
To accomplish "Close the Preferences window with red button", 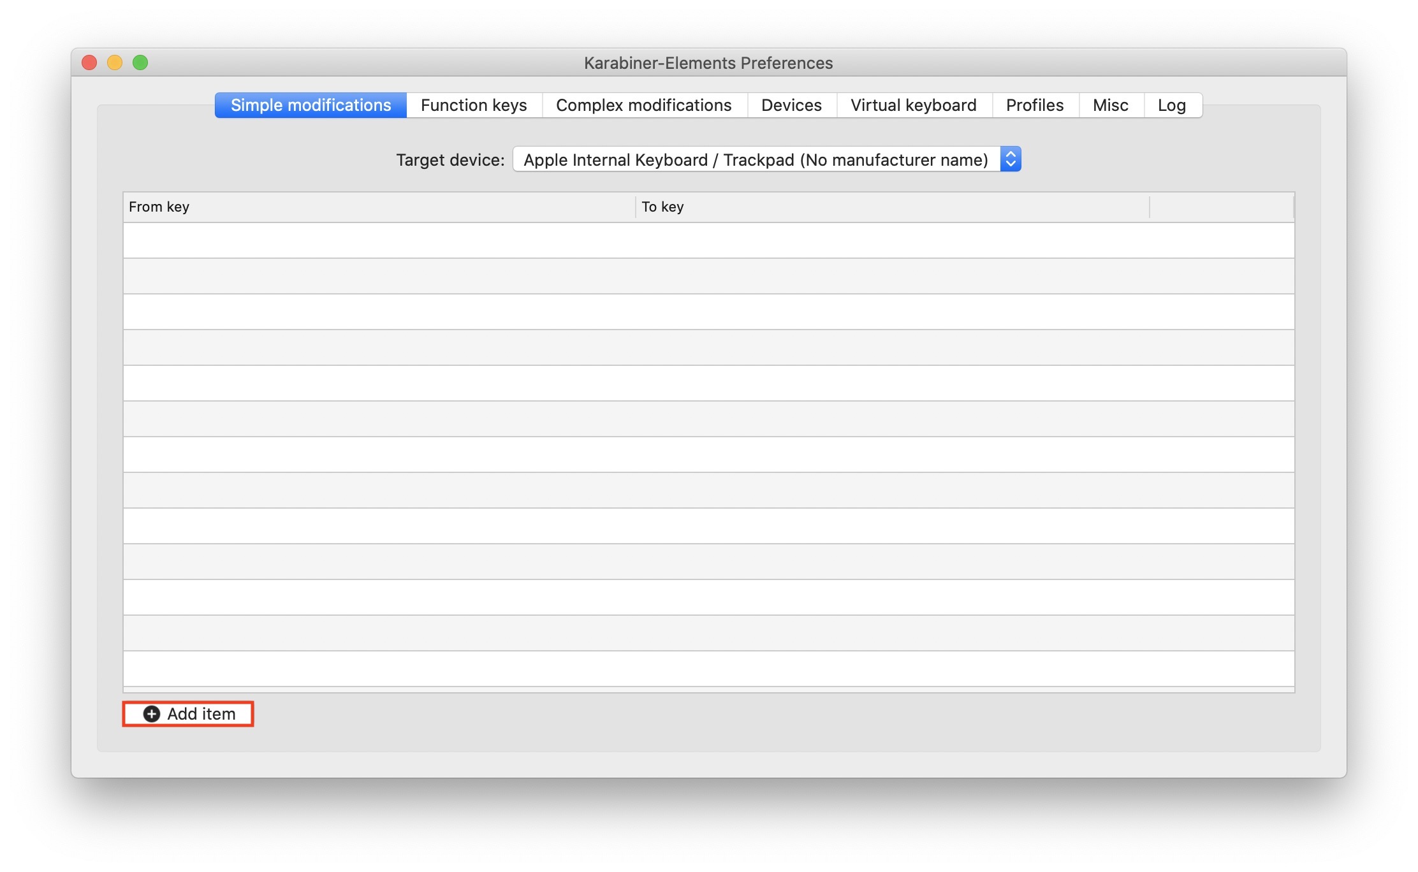I will 89,62.
